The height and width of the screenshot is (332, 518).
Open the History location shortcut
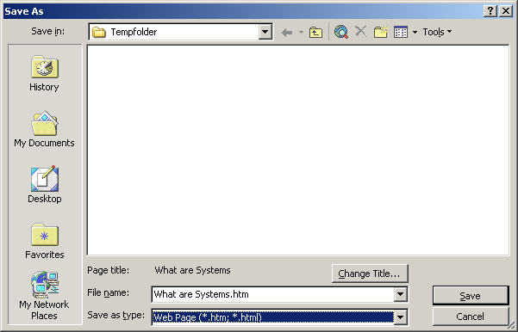click(44, 73)
